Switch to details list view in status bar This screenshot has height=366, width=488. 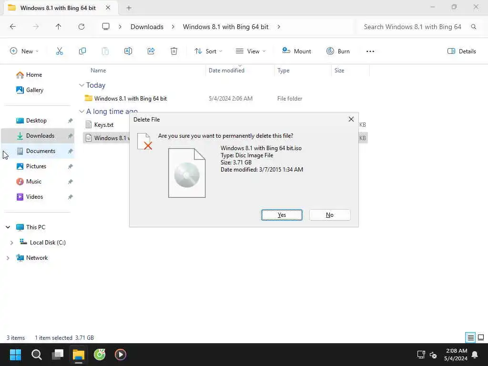470,337
